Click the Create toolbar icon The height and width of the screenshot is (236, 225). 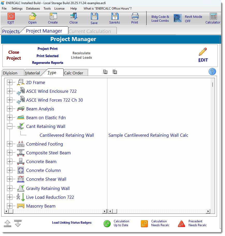coord(53,16)
